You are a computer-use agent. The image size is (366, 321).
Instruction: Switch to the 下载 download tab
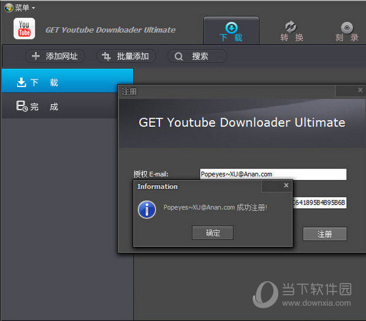pos(231,31)
